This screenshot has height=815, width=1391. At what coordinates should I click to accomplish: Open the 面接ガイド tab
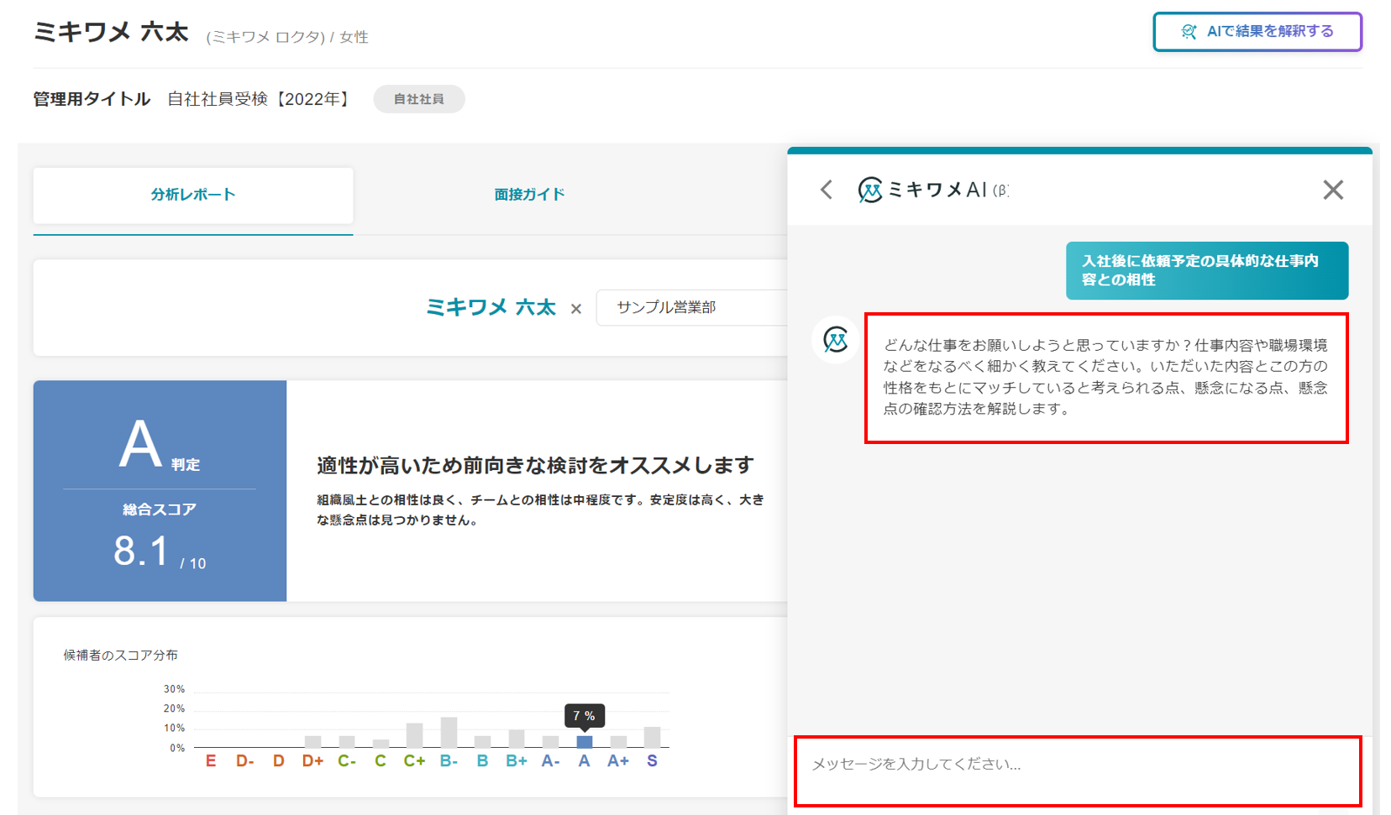click(x=529, y=195)
